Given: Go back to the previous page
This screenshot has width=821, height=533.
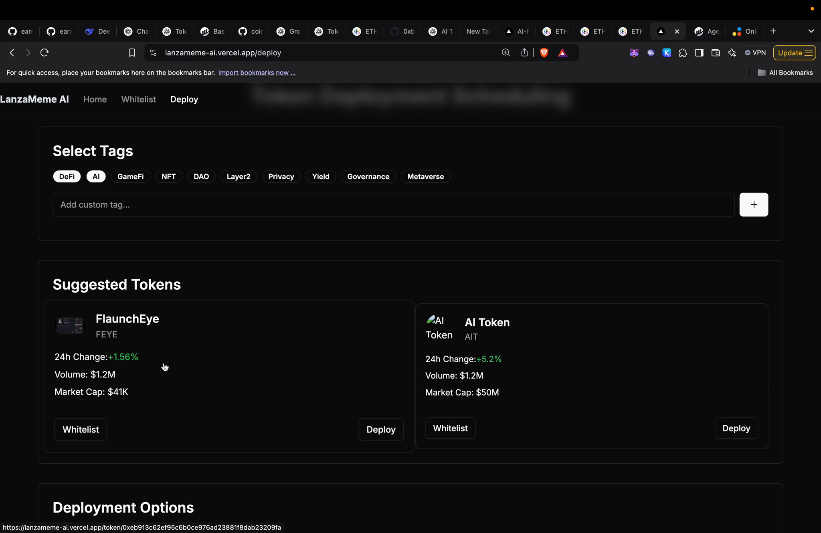Looking at the screenshot, I should 12,52.
